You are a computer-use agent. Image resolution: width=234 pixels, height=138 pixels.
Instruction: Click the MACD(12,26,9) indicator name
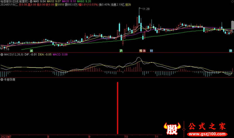point(14,55)
